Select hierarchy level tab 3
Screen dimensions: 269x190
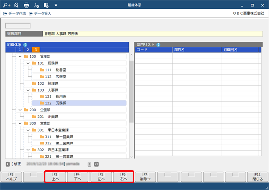(36, 50)
